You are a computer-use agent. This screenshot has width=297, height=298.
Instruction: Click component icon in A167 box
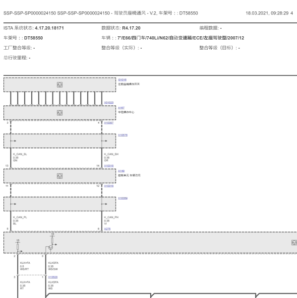pyautogui.click(x=60, y=113)
